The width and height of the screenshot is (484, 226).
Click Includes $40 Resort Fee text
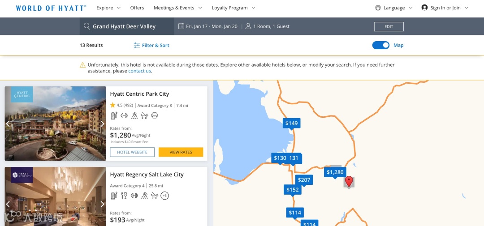tap(130, 142)
